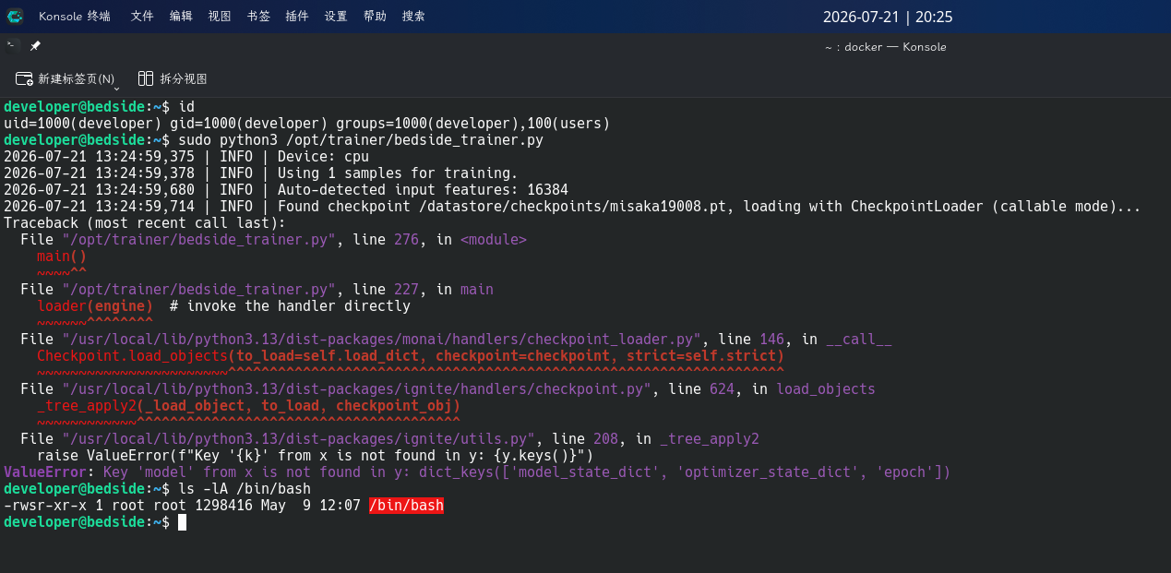Click 'Auto-detected input features: 16384' log text

point(423,190)
